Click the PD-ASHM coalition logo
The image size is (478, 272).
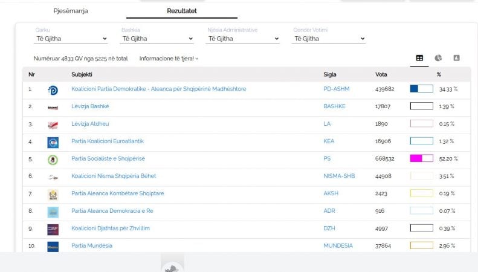[53, 90]
